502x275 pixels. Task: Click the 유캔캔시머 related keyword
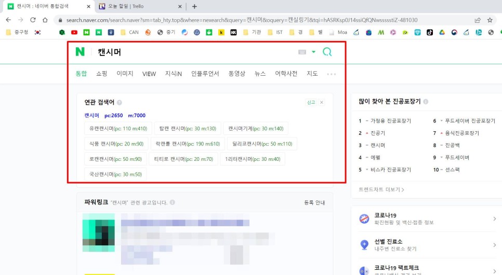point(118,128)
